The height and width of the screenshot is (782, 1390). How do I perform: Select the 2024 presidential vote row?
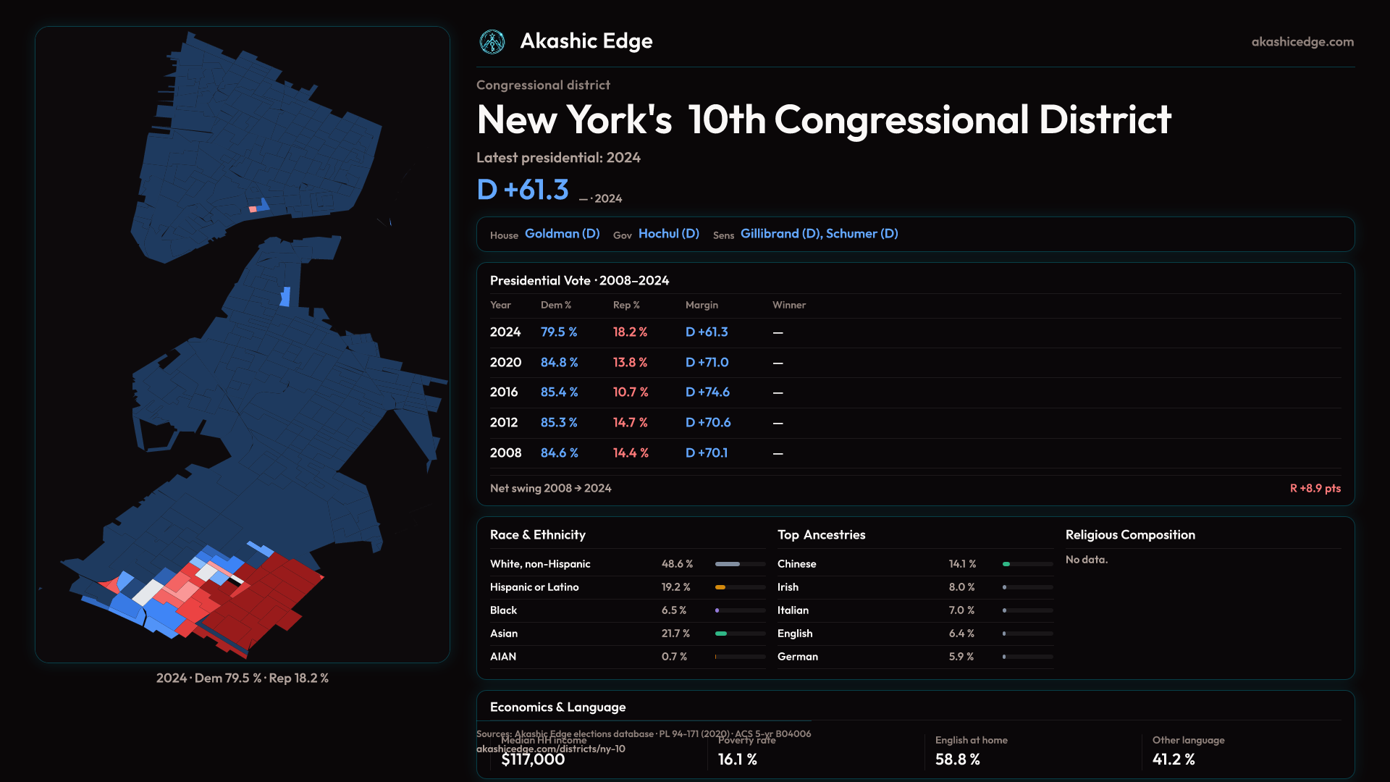(x=505, y=332)
